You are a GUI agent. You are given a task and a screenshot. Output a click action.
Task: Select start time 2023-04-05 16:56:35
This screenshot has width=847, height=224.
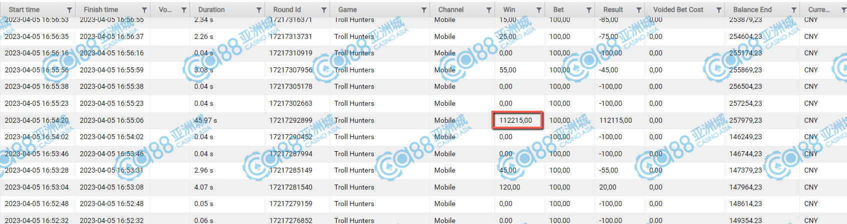tap(36, 36)
